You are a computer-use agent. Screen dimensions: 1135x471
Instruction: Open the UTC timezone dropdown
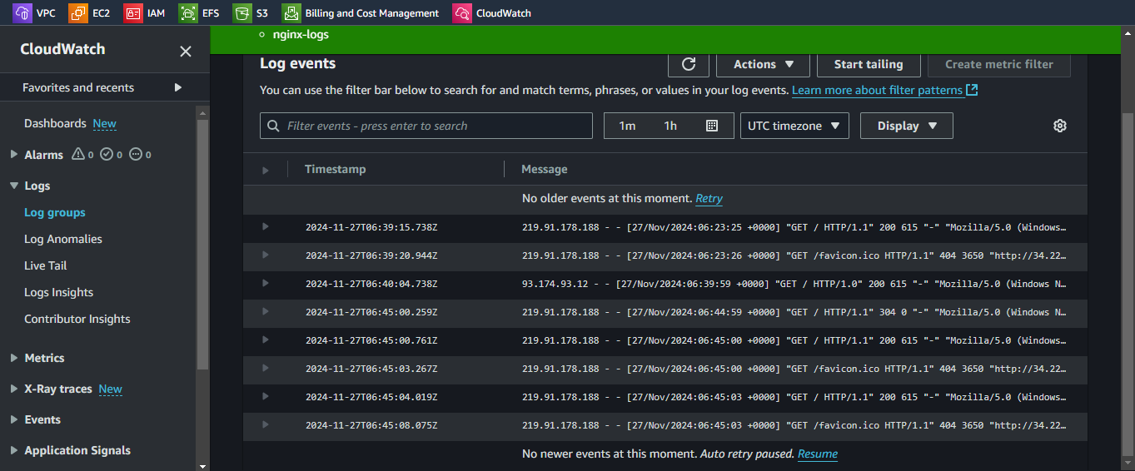[794, 126]
